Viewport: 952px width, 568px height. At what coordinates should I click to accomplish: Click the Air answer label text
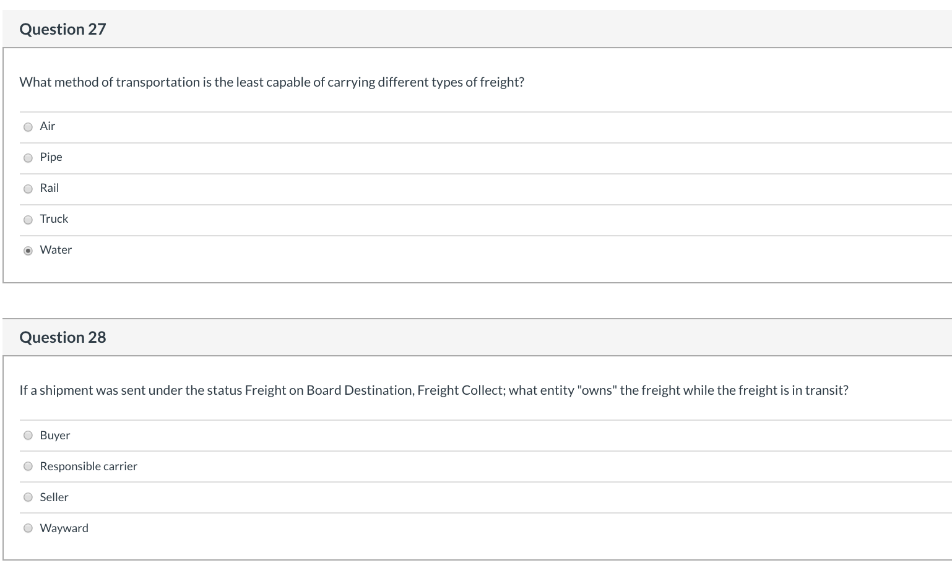[47, 126]
